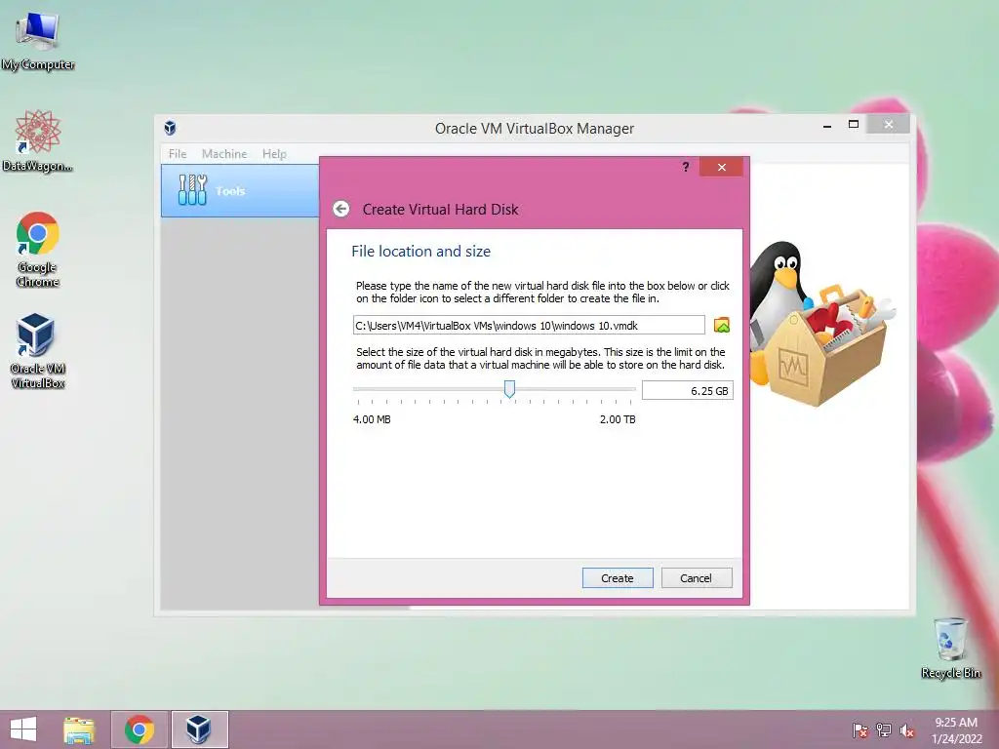Click the 6.25 GB size field
The width and height of the screenshot is (999, 749).
tap(688, 390)
